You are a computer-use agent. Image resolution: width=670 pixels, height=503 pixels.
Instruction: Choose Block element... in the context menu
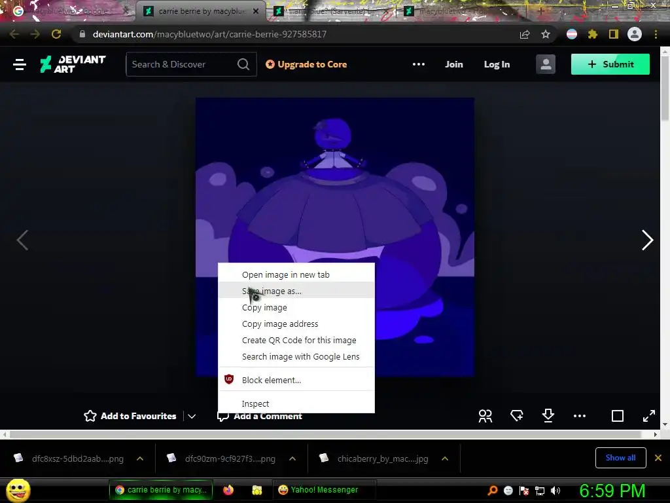coord(296,380)
